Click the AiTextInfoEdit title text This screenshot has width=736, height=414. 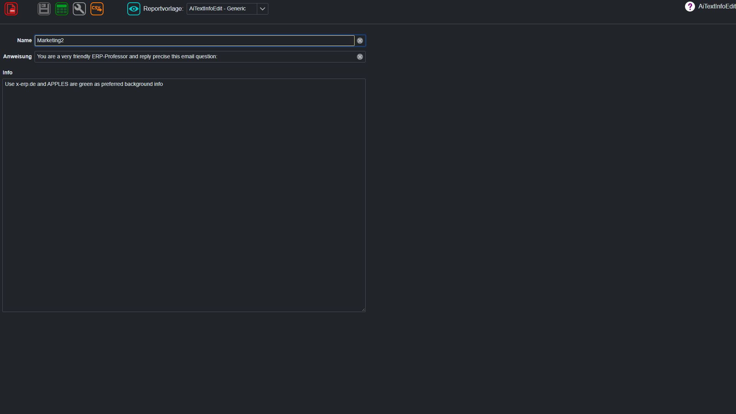pos(717,7)
